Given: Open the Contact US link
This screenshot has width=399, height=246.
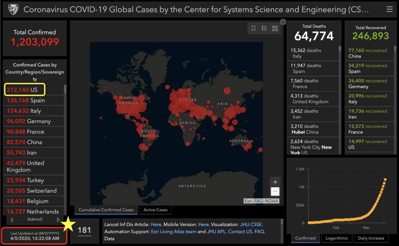Looking at the screenshot, I should pyautogui.click(x=240, y=232).
